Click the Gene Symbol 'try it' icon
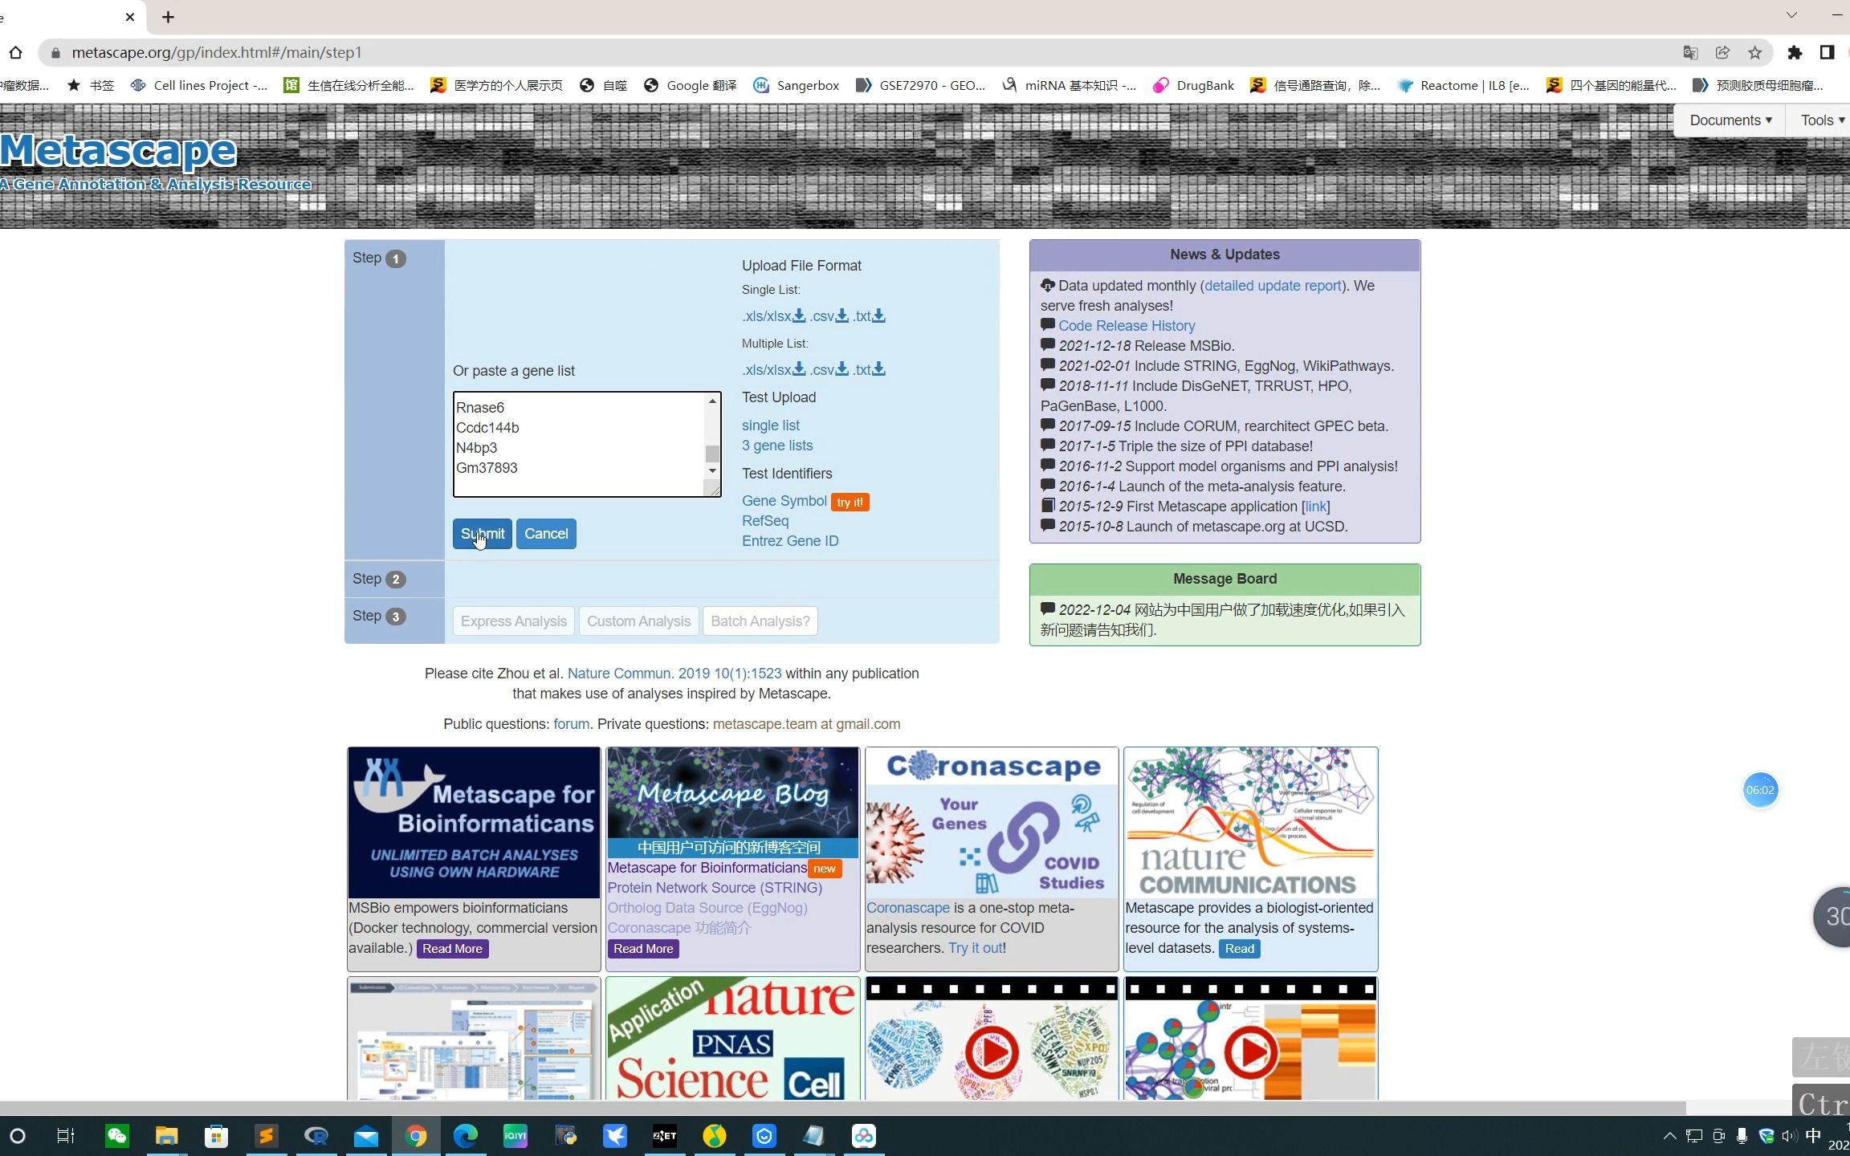This screenshot has width=1850, height=1156. point(849,501)
